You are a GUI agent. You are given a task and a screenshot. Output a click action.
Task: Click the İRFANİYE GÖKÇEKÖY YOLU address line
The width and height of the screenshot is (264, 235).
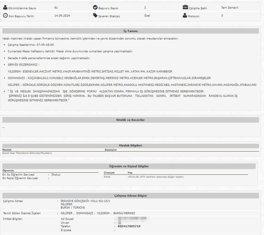click(80, 201)
